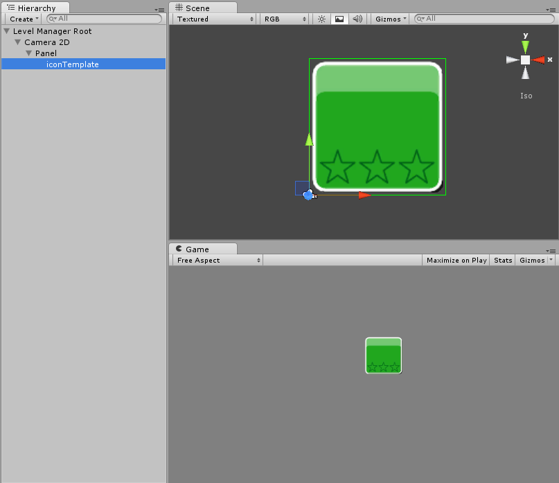Image resolution: width=559 pixels, height=483 pixels.
Task: Click the Create button in Hierarchy
Action: [24, 19]
